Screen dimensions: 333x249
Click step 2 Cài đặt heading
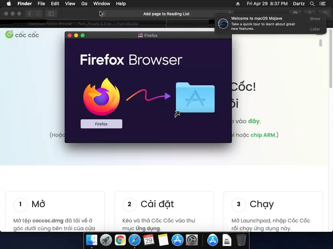(157, 204)
